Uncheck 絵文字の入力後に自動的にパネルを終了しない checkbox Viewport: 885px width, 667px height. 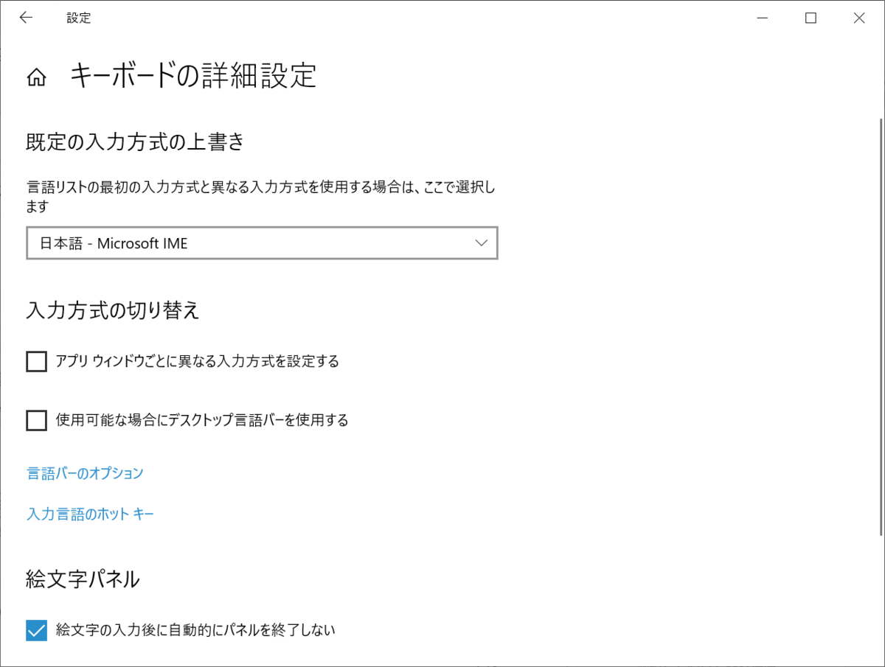[36, 630]
